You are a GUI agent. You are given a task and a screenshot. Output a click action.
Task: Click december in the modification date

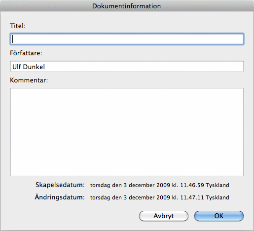coord(142,197)
